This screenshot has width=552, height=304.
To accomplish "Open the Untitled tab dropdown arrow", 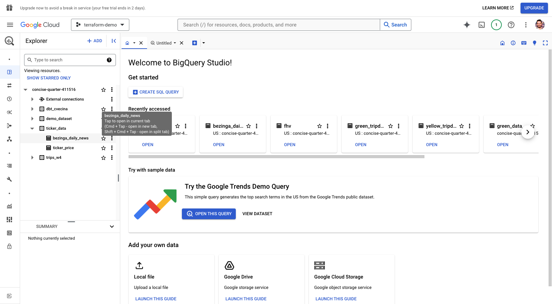I will 175,43.
